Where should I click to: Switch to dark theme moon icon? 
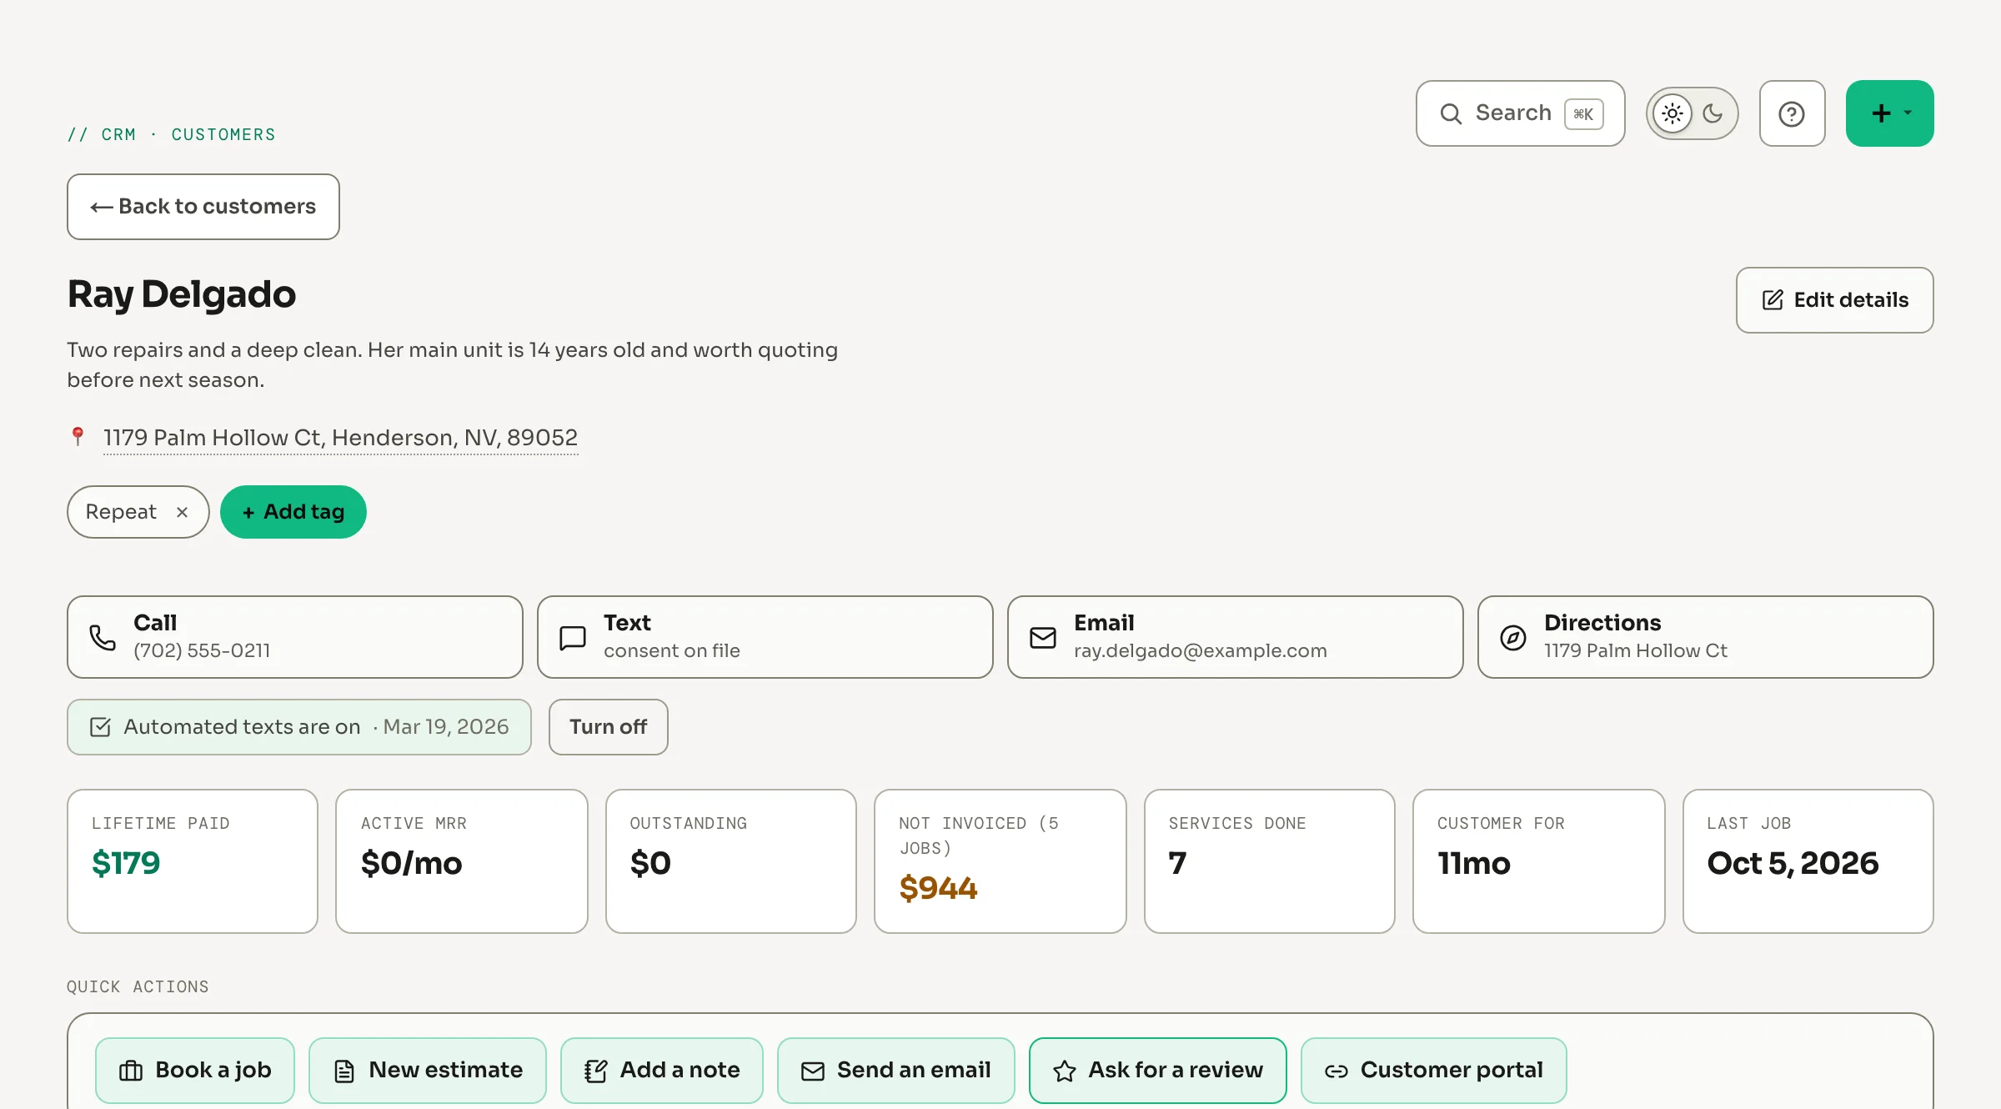click(x=1713, y=113)
